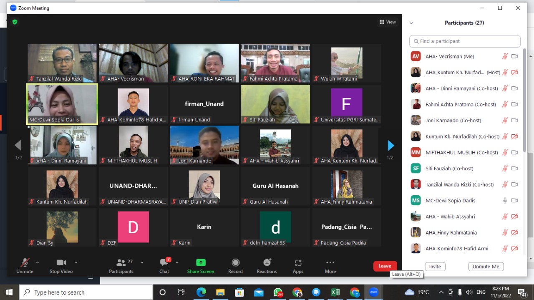
Task: Open Excel from the Windows taskbar
Action: point(335,292)
